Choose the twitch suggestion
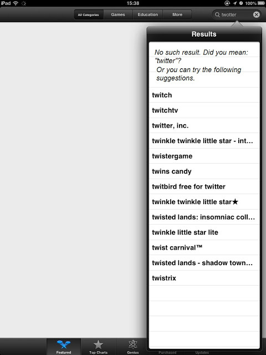 point(204,95)
